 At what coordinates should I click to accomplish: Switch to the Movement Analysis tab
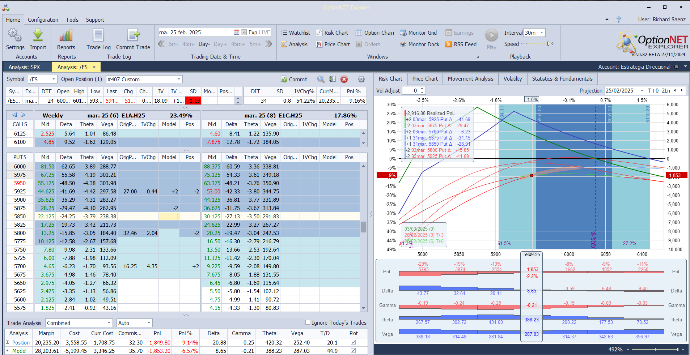point(470,79)
